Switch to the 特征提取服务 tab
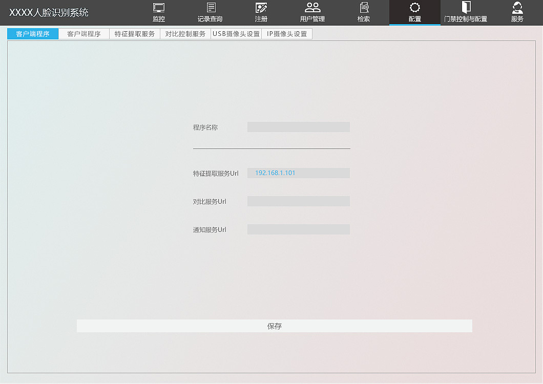 134,33
